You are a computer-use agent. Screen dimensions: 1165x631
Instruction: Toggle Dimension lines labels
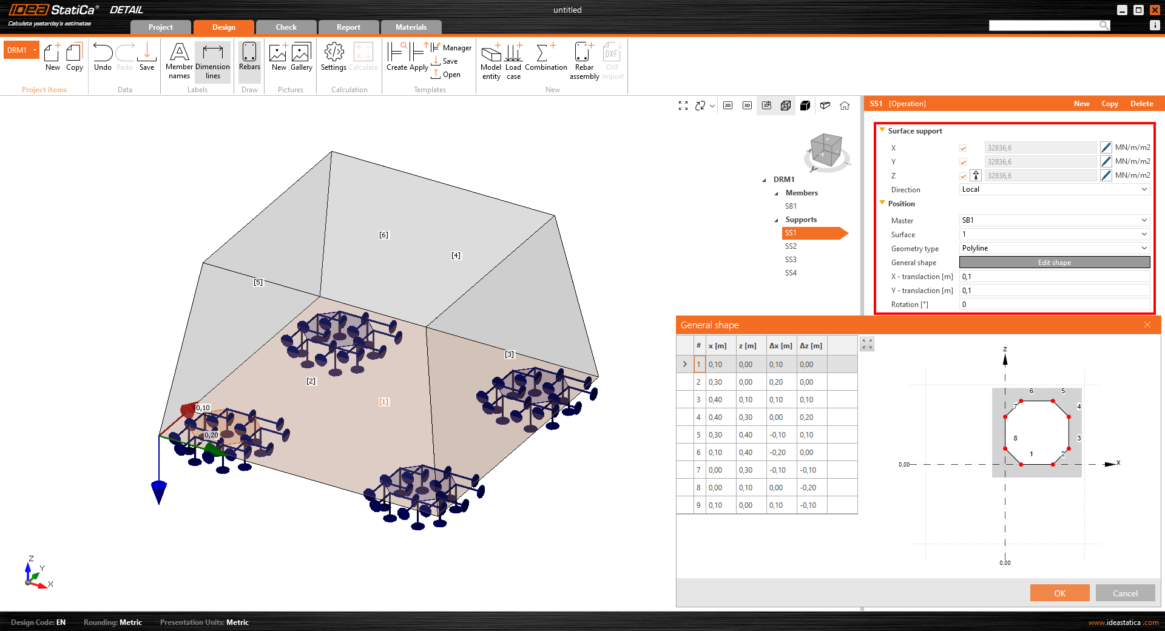[x=212, y=61]
